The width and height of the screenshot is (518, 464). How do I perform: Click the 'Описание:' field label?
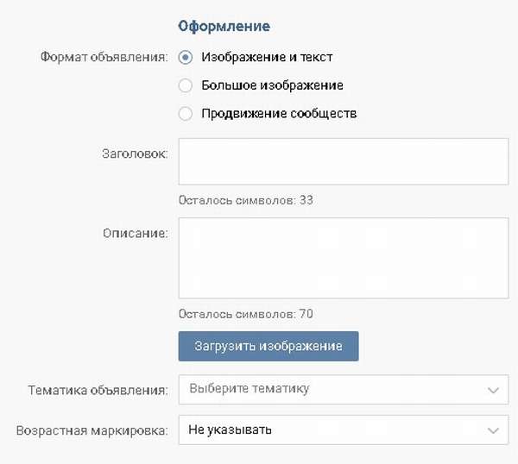click(136, 232)
